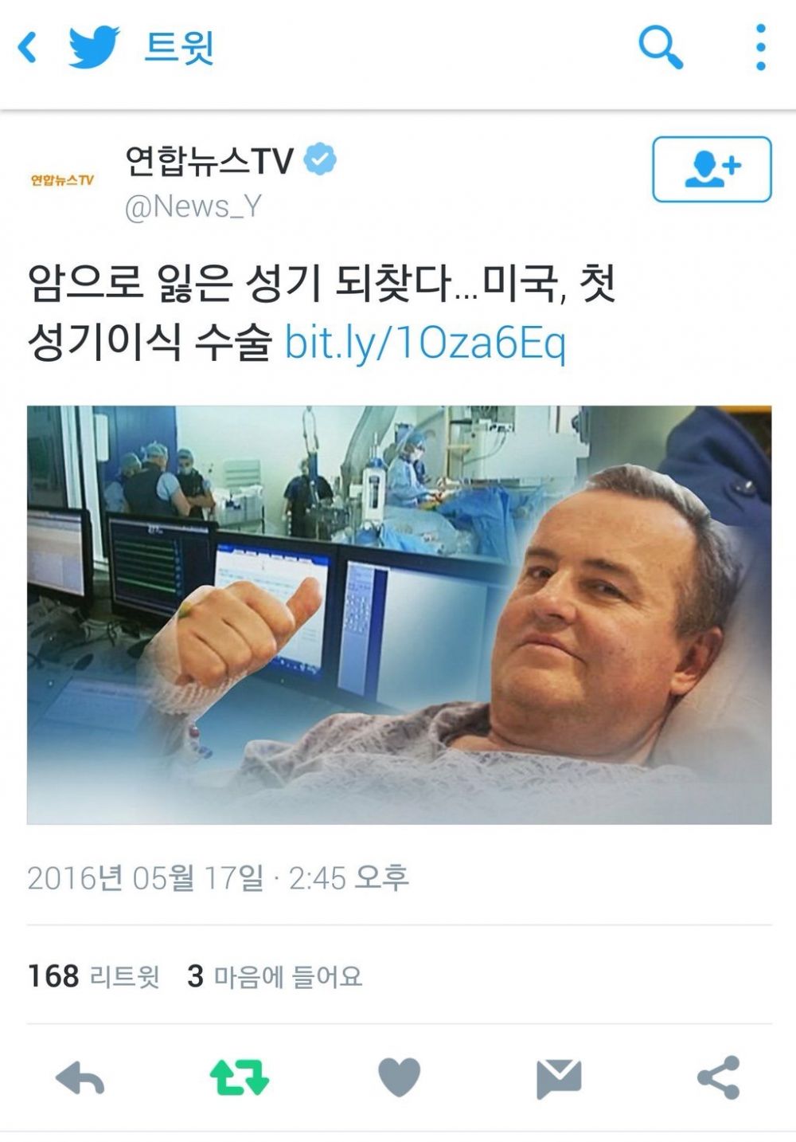Reply to the tweet with the arrow icon
Image resolution: width=796 pixels, height=1142 pixels.
tap(80, 1077)
